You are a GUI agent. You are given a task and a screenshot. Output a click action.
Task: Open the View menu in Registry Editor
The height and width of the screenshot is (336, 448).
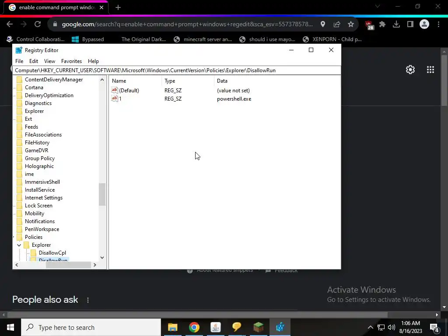(49, 61)
